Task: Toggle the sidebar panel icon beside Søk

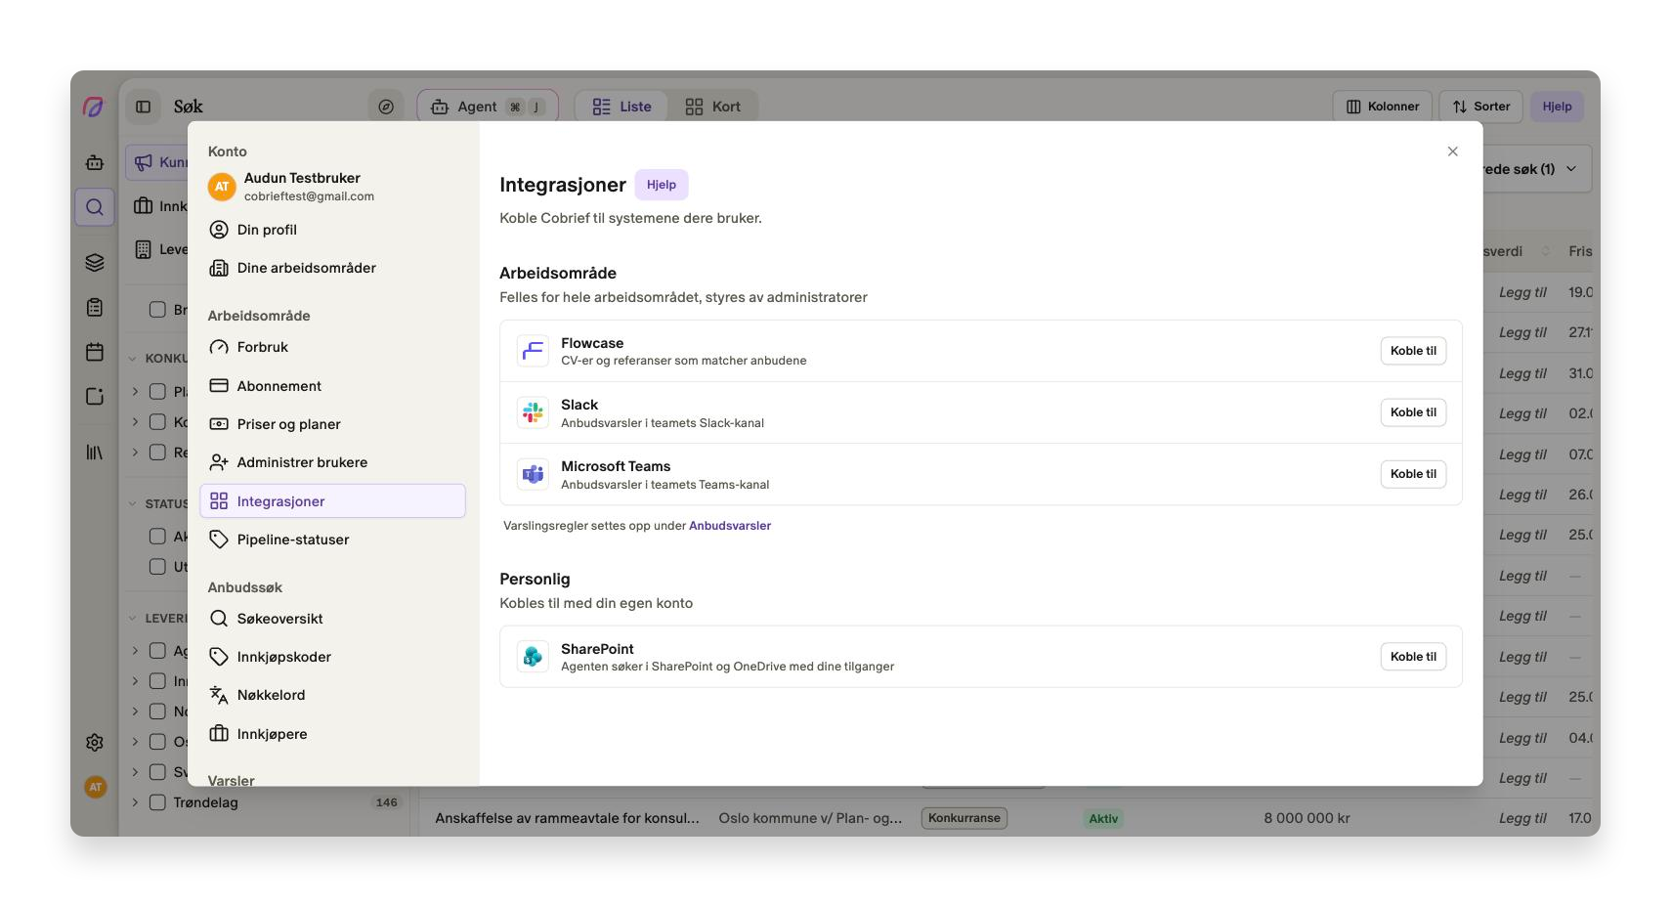Action: click(x=144, y=107)
